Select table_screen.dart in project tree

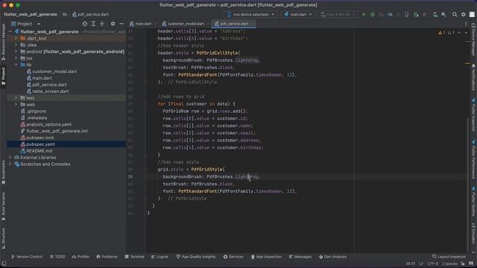[50, 91]
